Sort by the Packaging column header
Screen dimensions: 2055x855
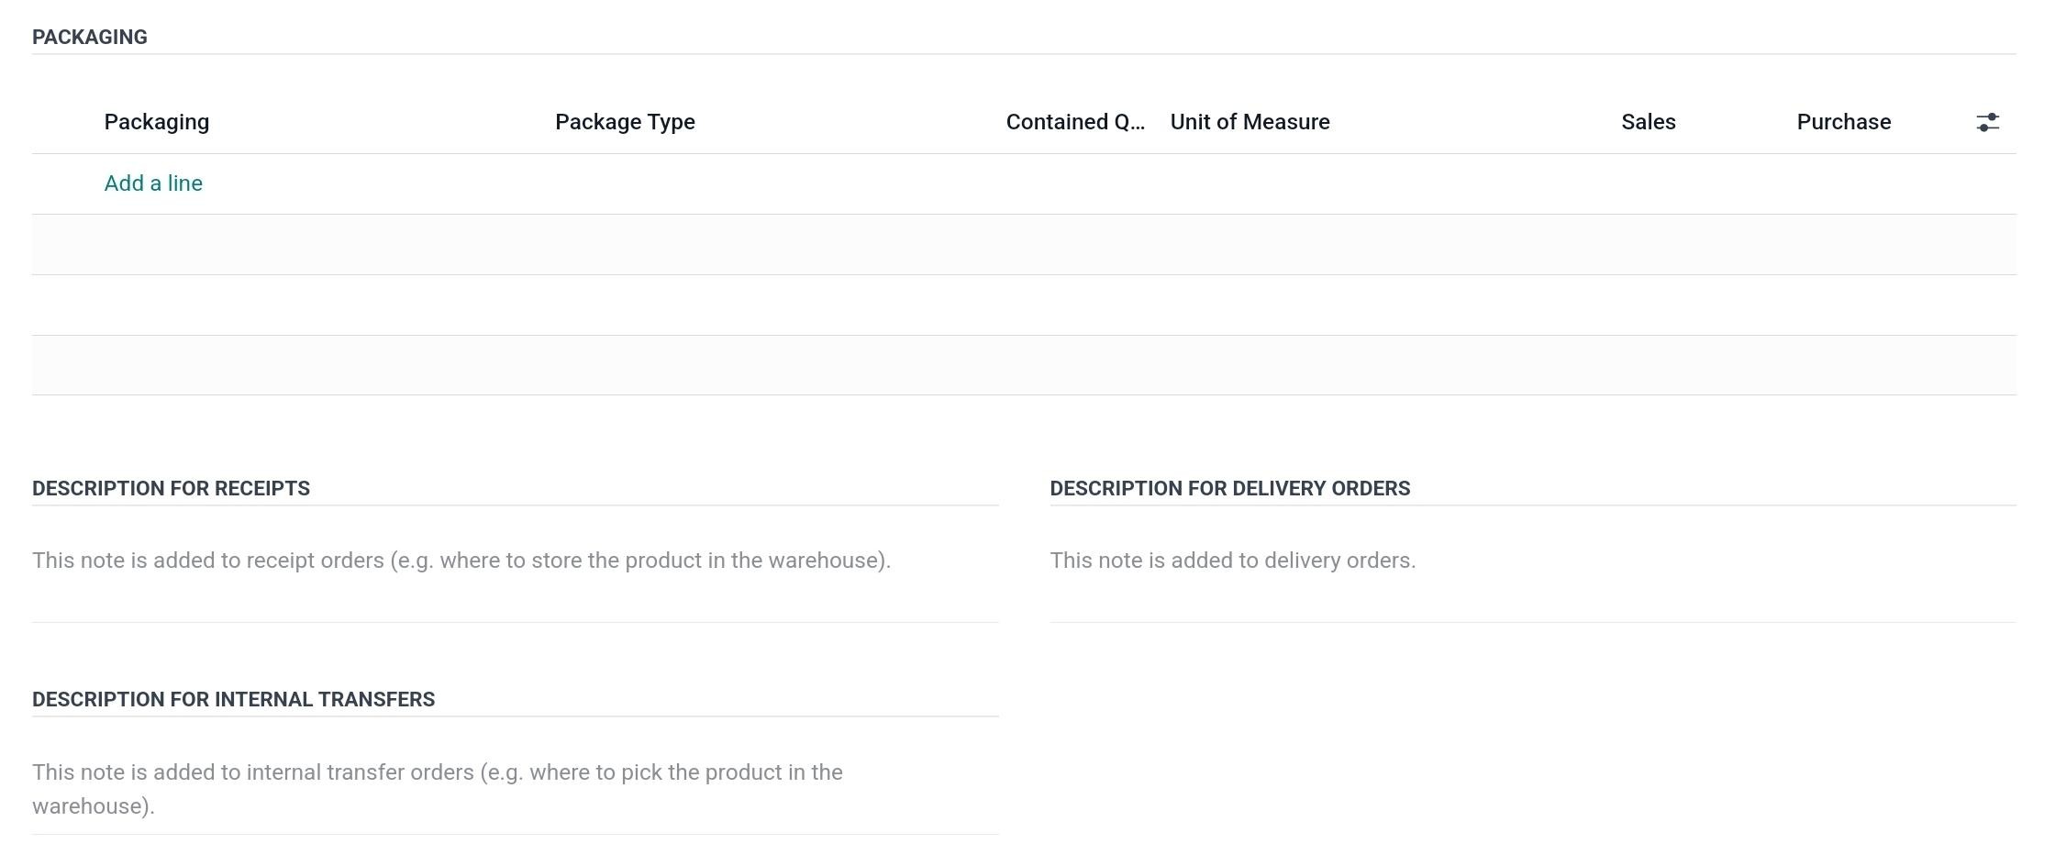pyautogui.click(x=157, y=122)
